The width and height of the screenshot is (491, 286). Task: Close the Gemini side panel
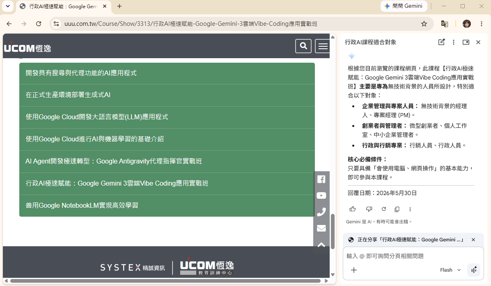click(478, 42)
